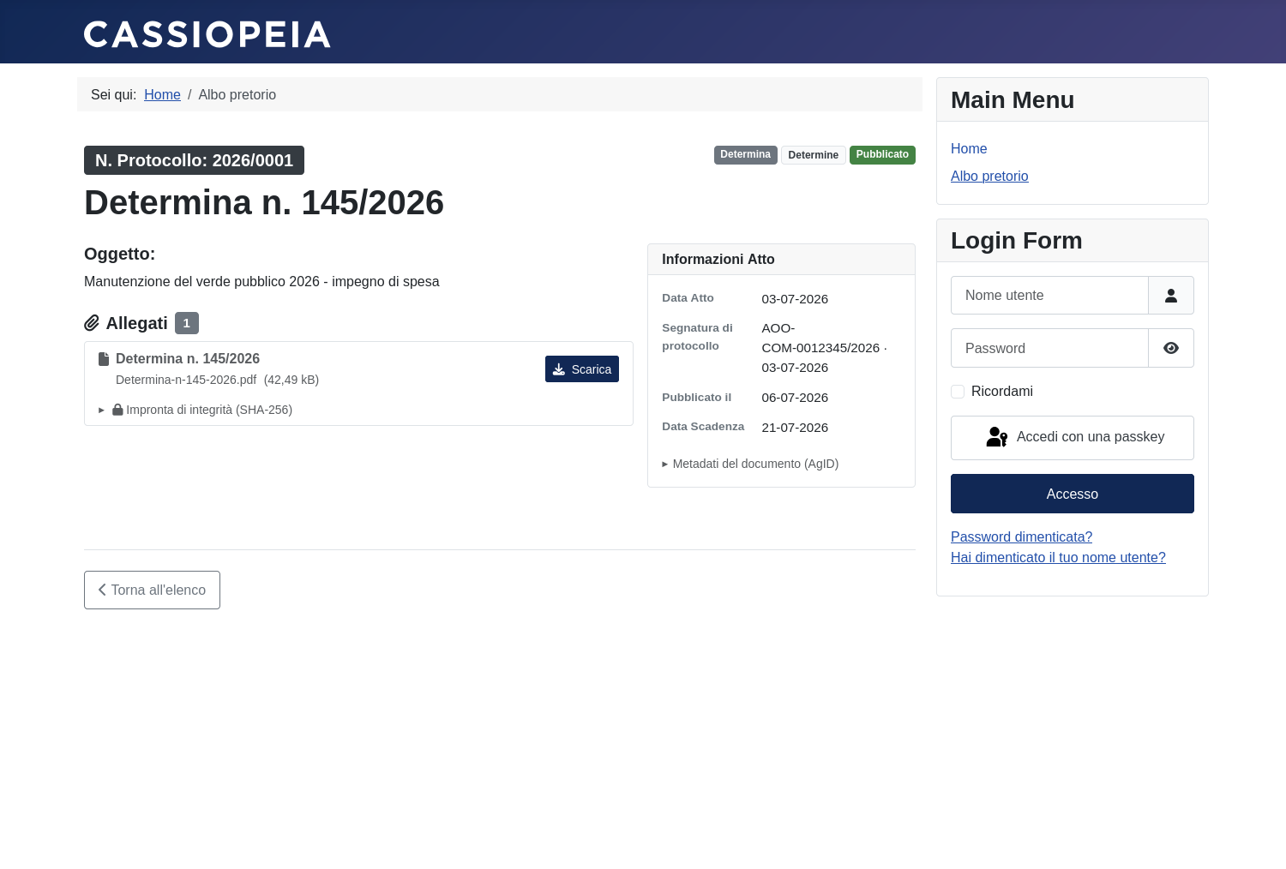Image resolution: width=1286 pixels, height=869 pixels.
Task: Click the main heading Determina n. 145/2026
Action: coord(264,203)
